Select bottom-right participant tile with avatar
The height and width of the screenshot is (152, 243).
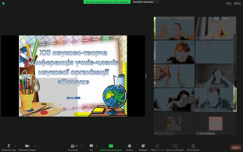[x=215, y=124]
